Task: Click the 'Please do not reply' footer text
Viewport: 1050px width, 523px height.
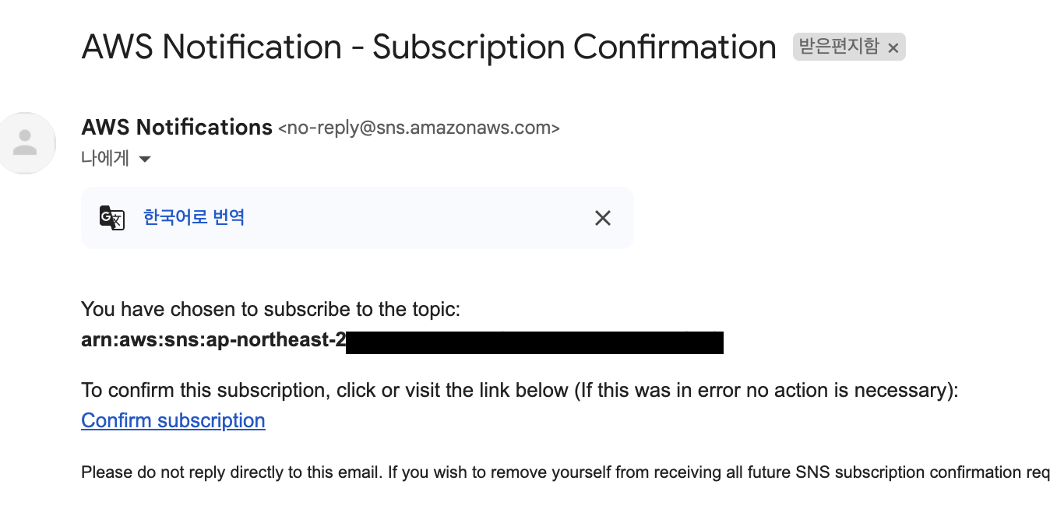Action: click(566, 472)
